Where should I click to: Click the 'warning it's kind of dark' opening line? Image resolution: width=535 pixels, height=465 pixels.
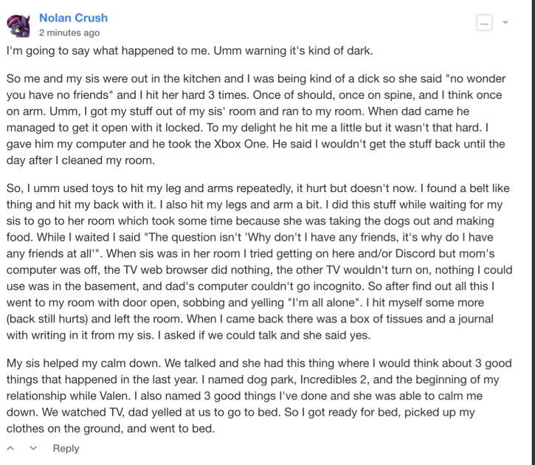tap(190, 50)
